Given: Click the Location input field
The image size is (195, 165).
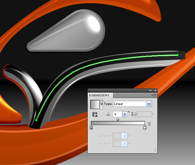Looking at the screenshot, I should click(117, 144).
